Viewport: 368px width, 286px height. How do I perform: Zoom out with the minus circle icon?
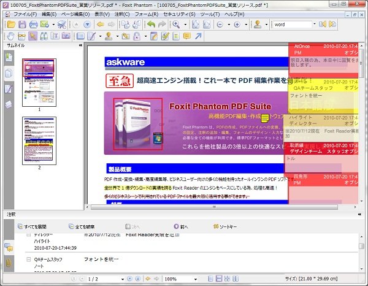[x=220, y=25]
